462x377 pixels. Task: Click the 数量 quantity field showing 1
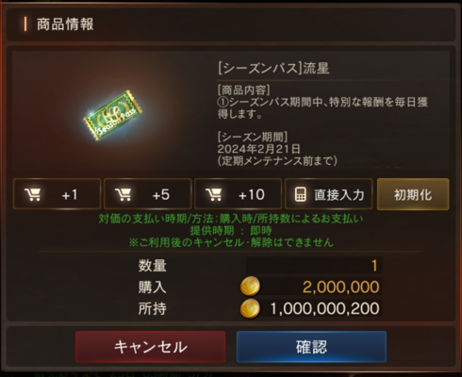[314, 266]
